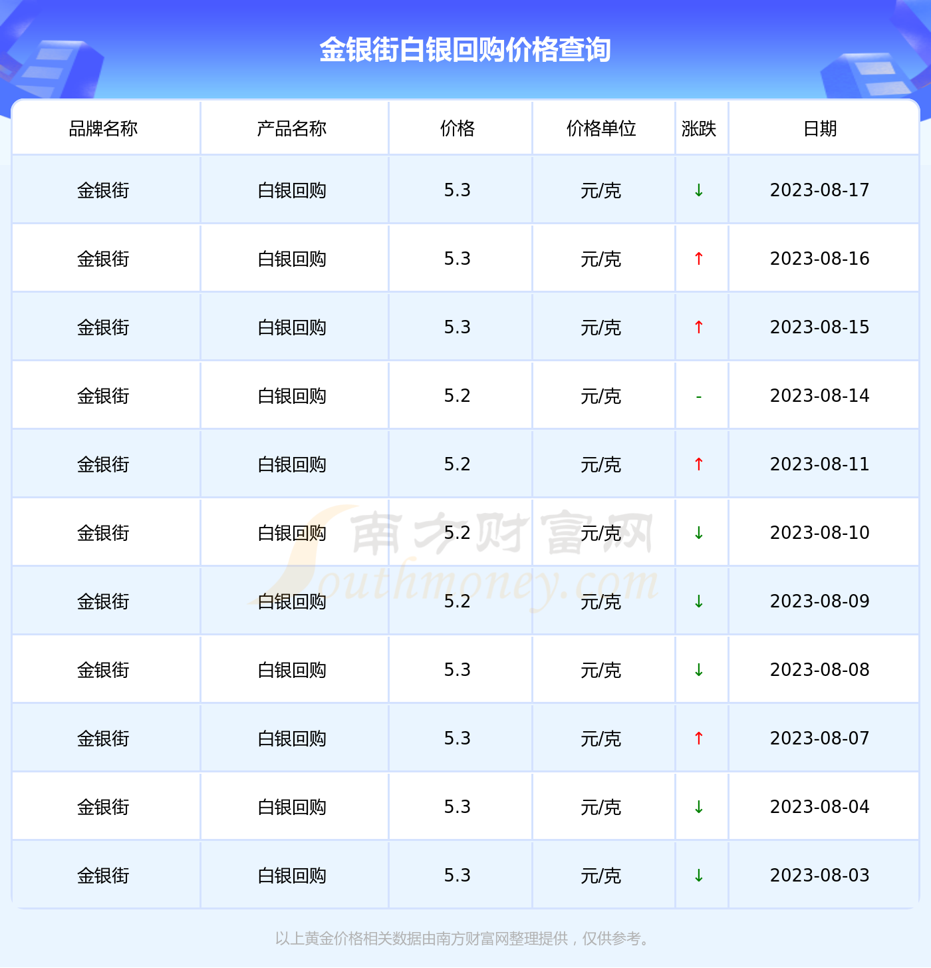Viewport: 931px width, 968px height.
Task: Click the 日期 column header
Action: pyautogui.click(x=820, y=128)
